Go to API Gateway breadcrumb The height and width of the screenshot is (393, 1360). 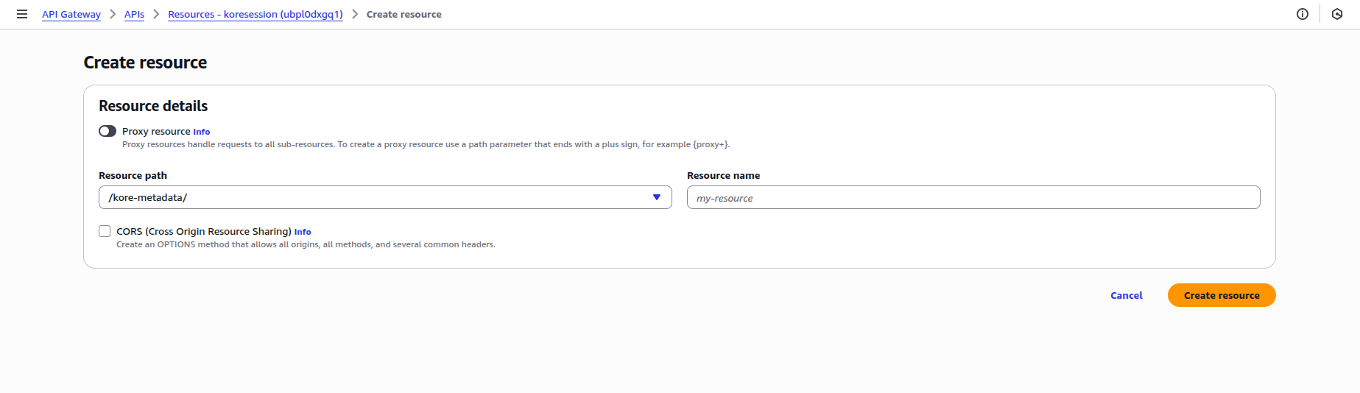point(71,14)
